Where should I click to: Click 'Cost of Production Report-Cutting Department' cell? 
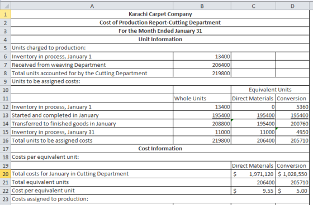[x=160, y=22]
